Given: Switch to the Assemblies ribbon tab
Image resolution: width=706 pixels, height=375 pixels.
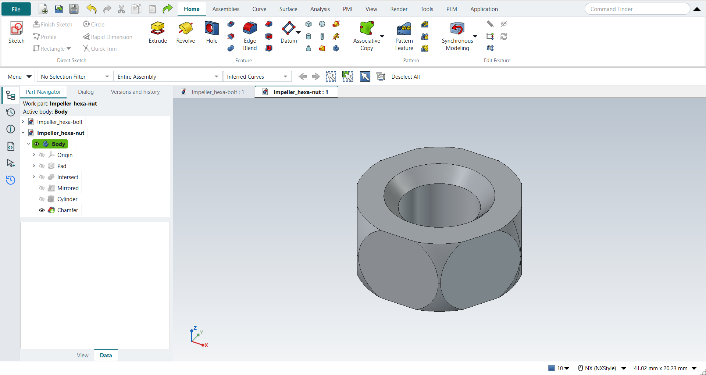Looking at the screenshot, I should pos(226,9).
